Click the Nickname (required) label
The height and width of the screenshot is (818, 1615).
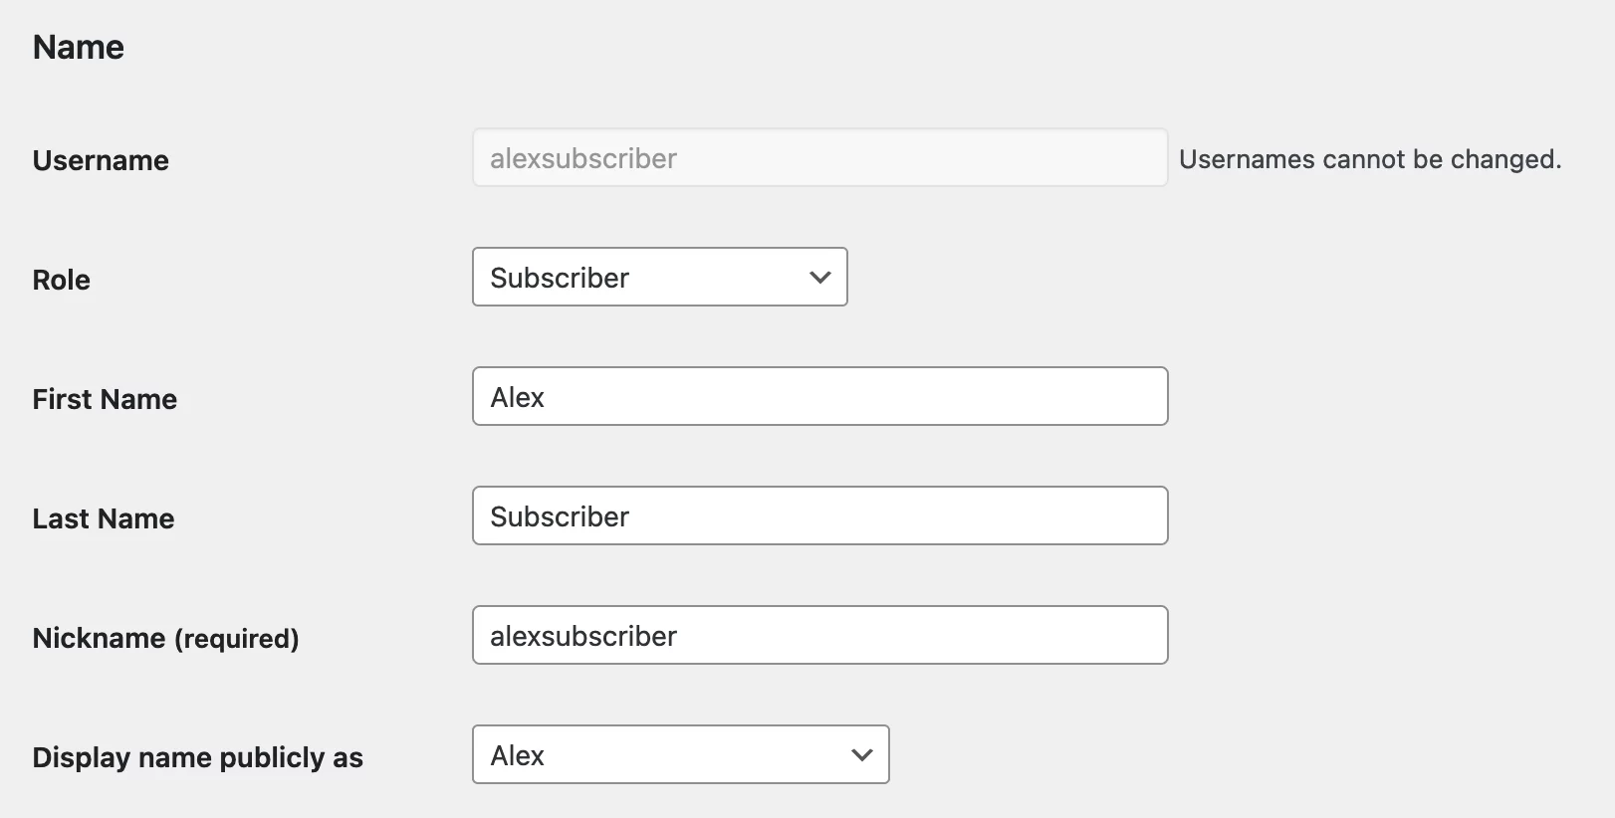[x=166, y=638]
